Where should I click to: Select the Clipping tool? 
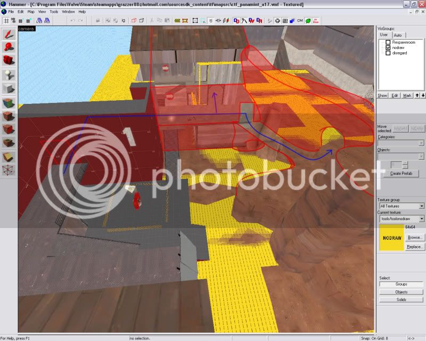pyautogui.click(x=9, y=157)
